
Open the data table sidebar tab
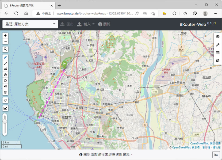coord(218,53)
